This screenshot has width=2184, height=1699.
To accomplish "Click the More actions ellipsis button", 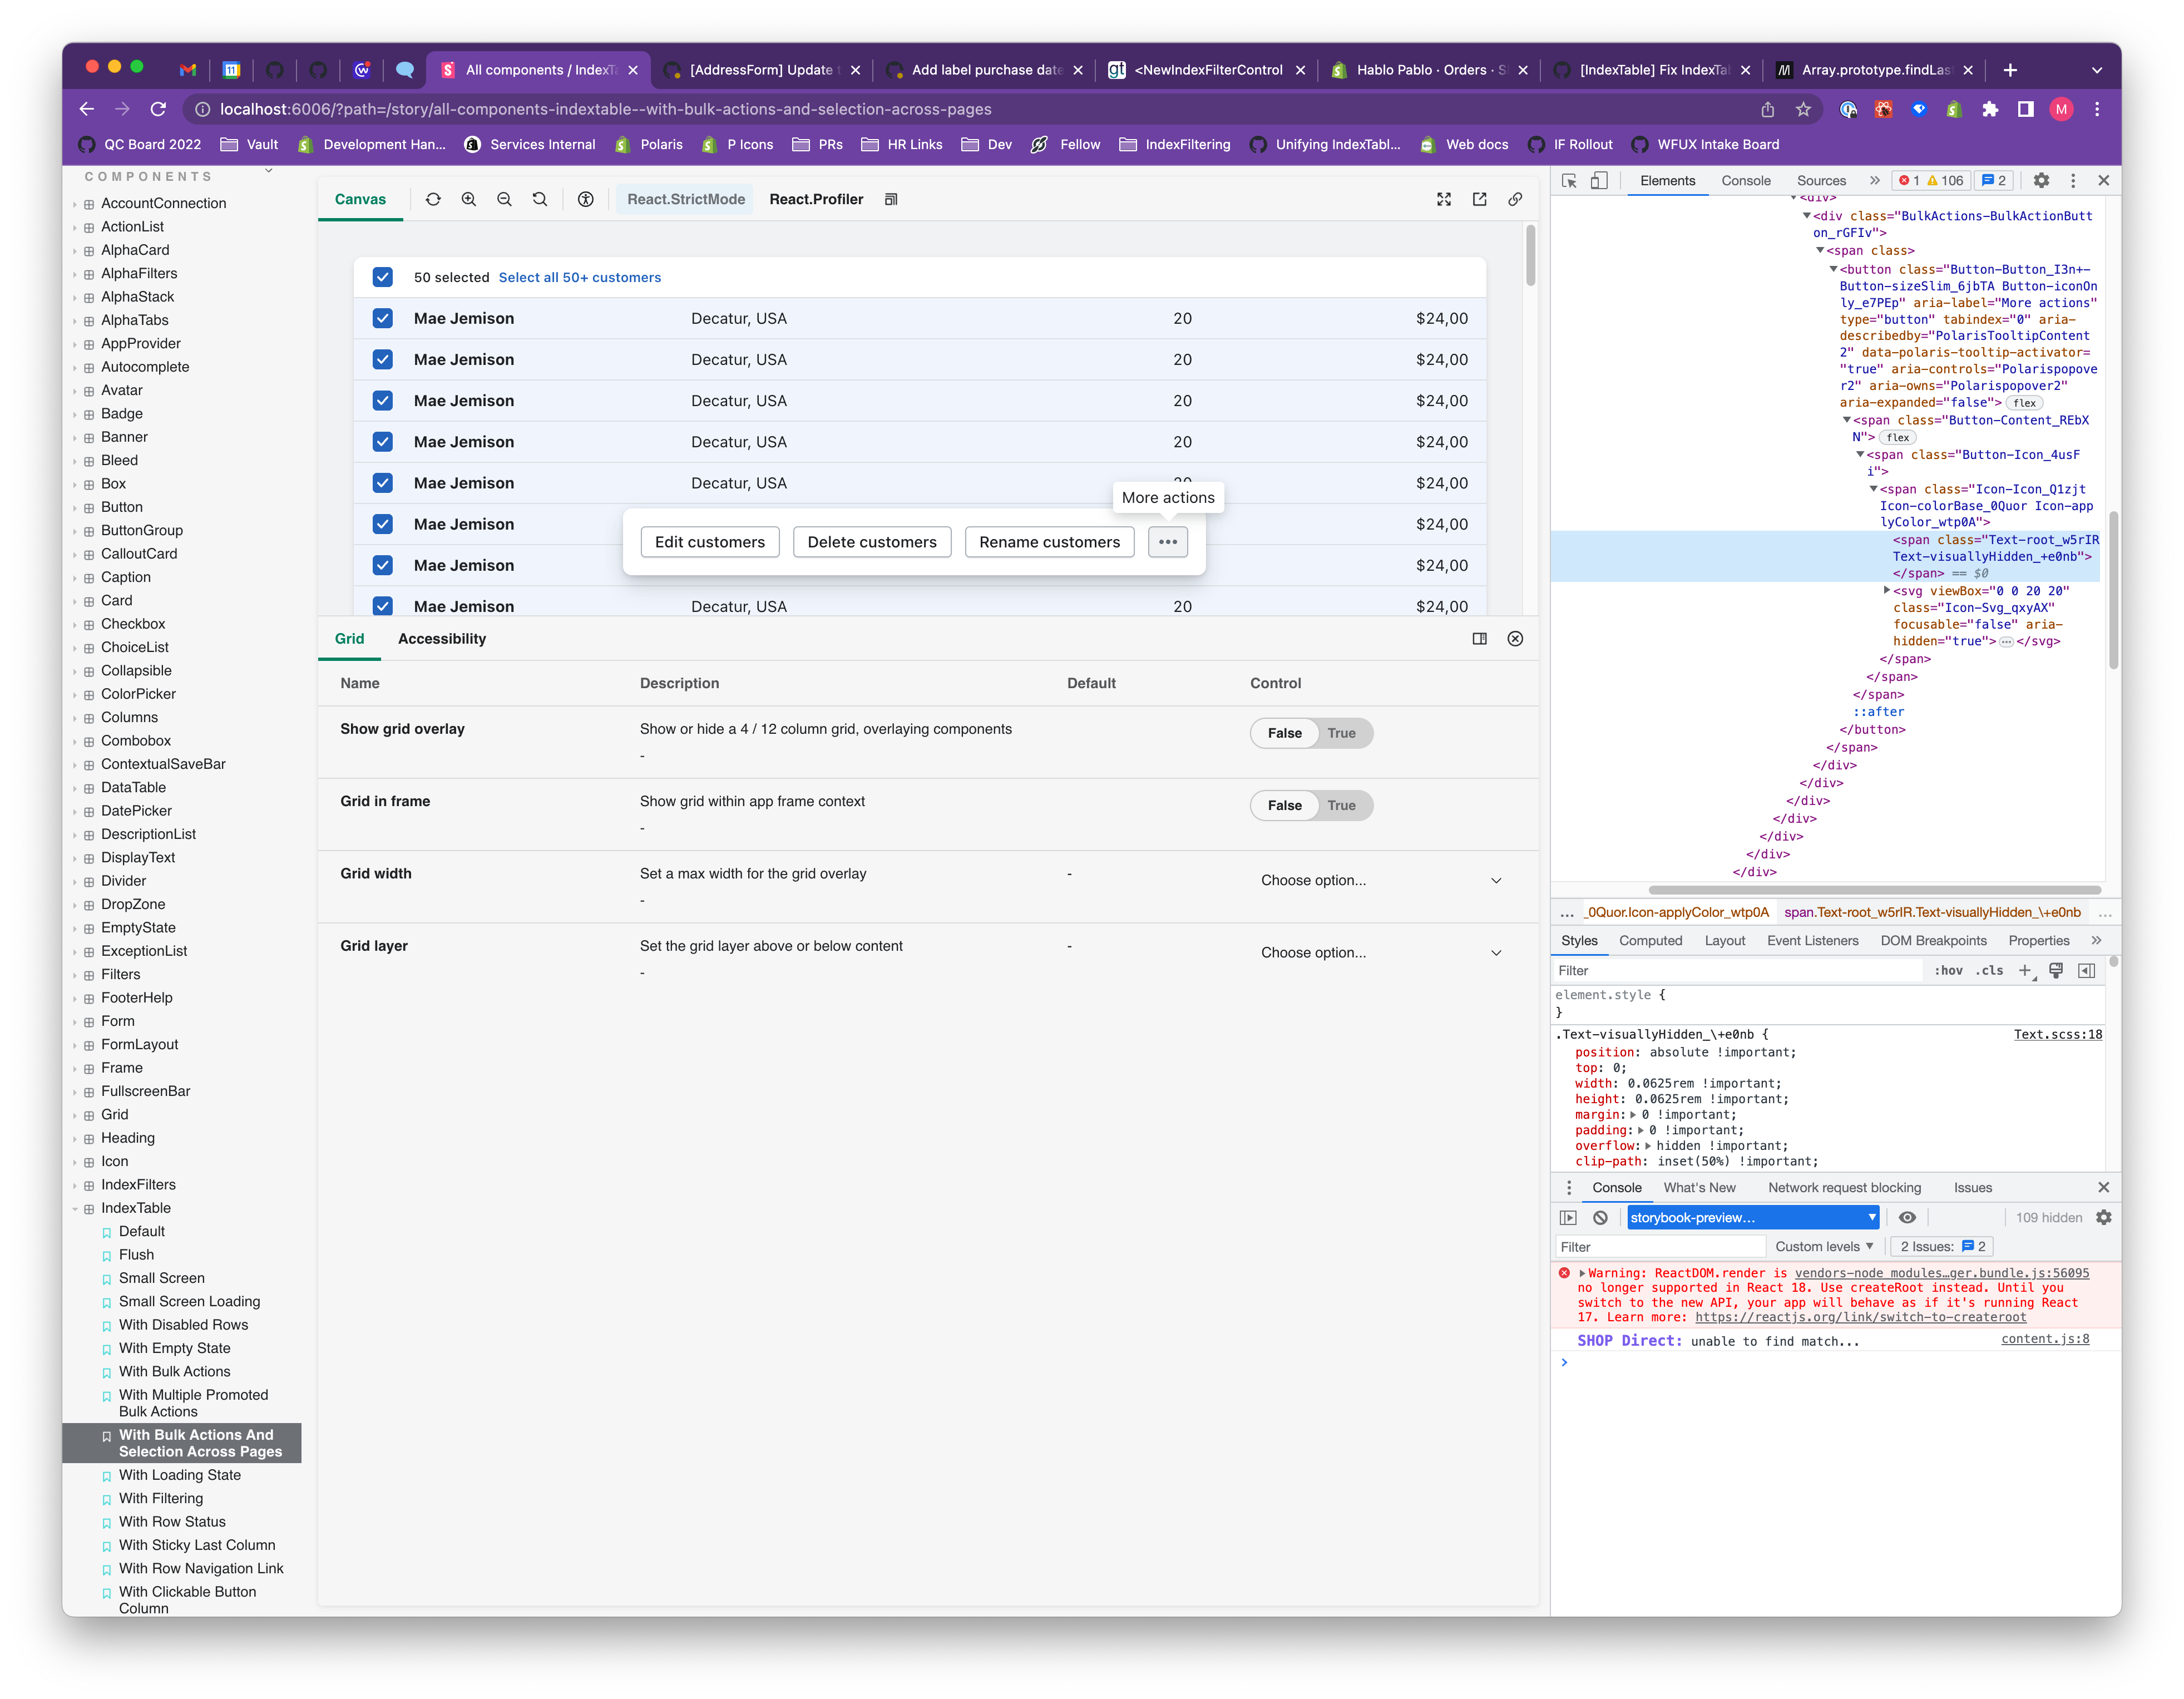I will (1168, 542).
